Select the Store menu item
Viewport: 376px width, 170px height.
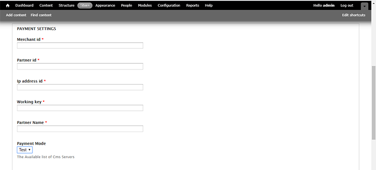(85, 5)
